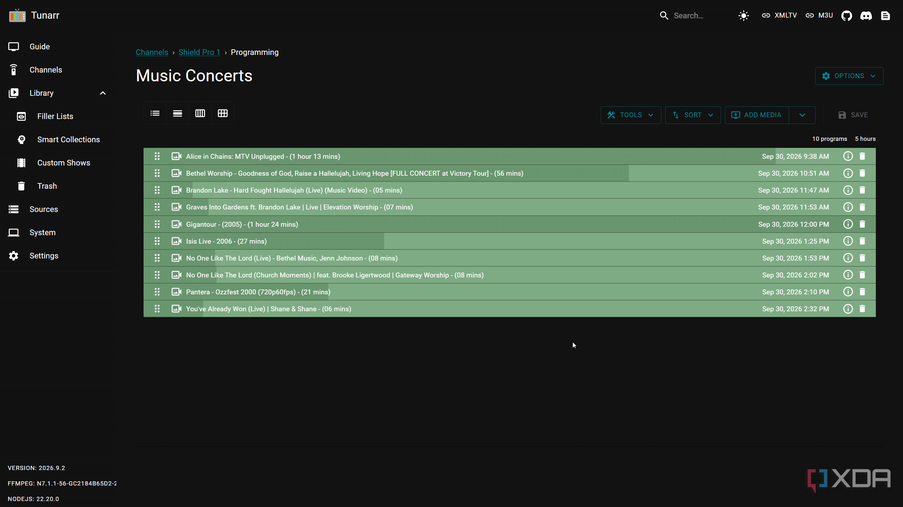The image size is (903, 507).
Task: Open the documentation page icon
Action: [x=885, y=15]
